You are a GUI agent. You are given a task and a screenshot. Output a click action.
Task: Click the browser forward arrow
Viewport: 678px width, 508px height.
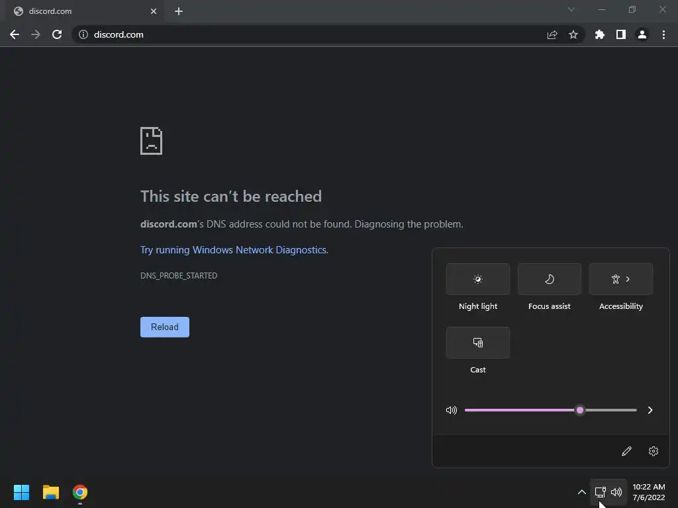pos(36,34)
